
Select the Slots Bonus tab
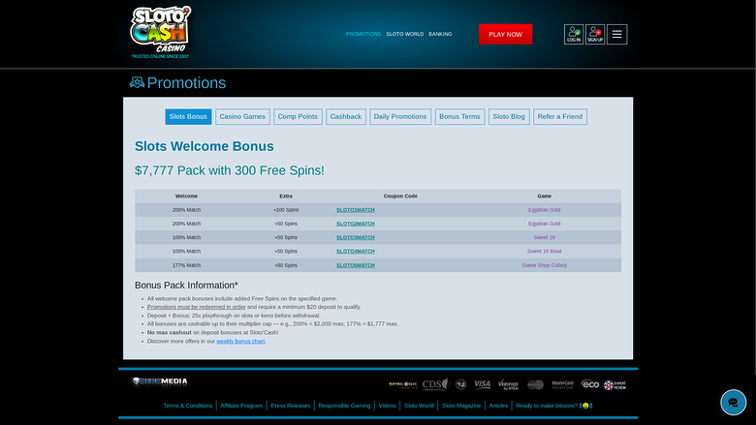[188, 116]
